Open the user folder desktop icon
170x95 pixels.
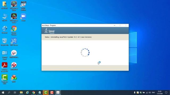[5, 5]
